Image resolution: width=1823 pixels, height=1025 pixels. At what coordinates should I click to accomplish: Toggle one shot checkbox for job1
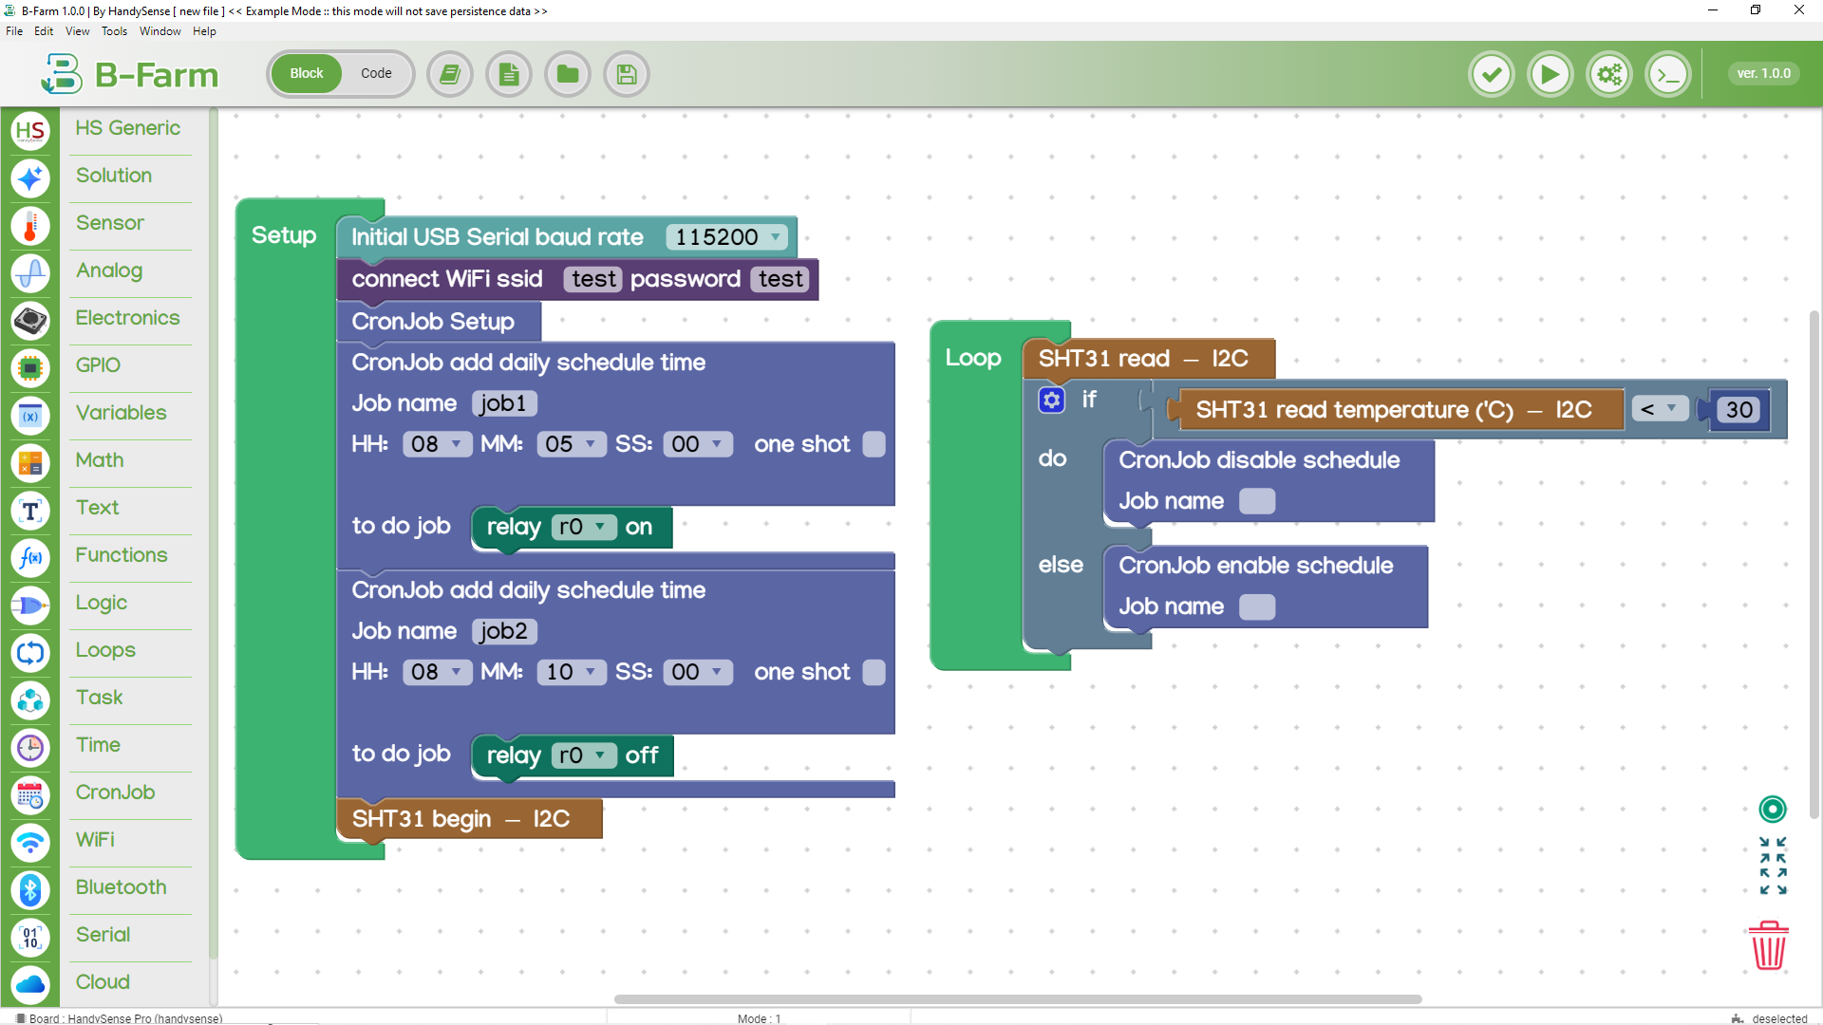point(874,444)
